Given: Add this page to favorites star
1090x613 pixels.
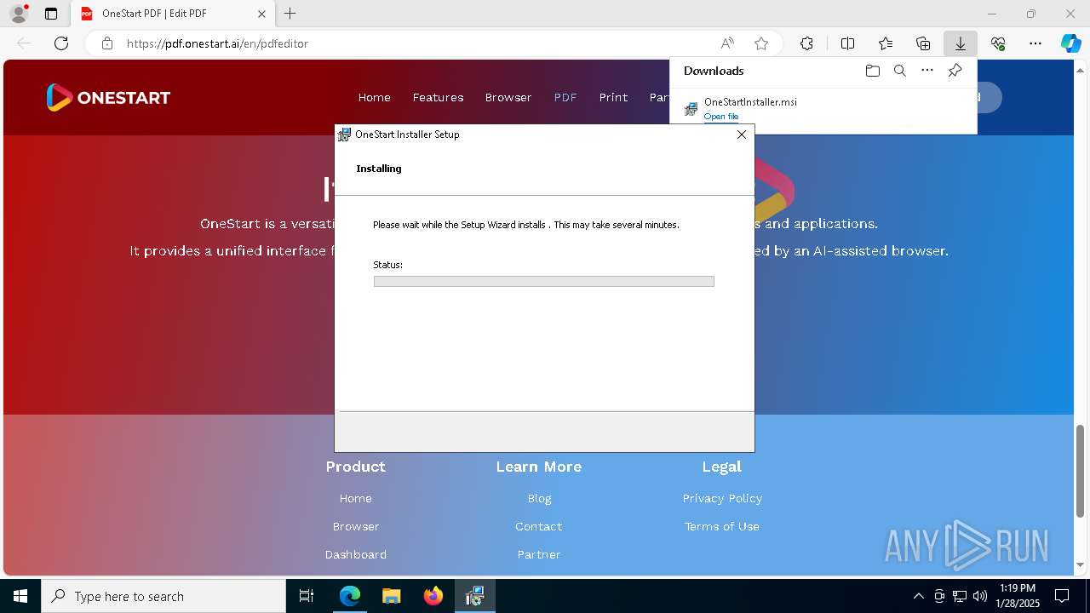Looking at the screenshot, I should click(761, 43).
